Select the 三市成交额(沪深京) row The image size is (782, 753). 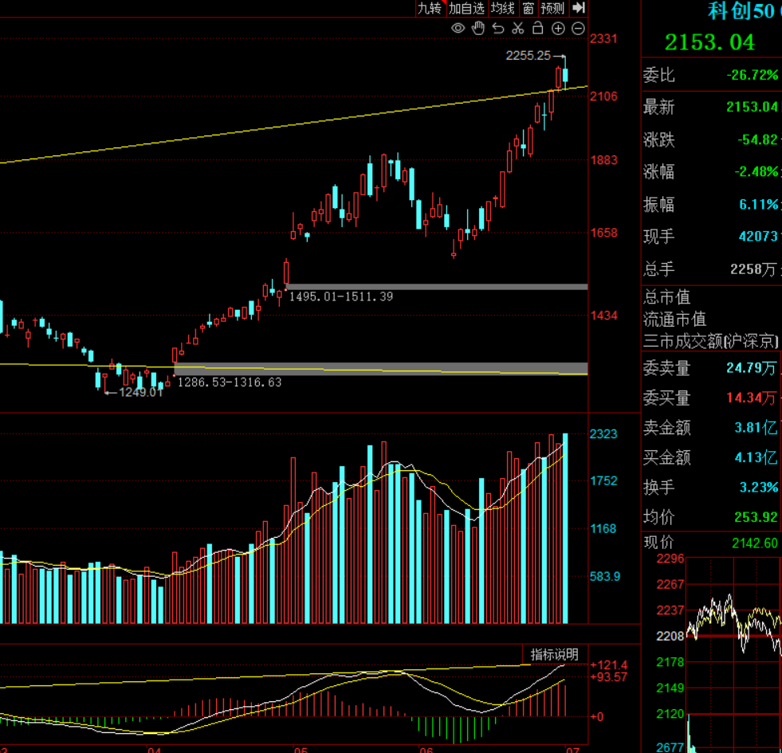point(711,341)
